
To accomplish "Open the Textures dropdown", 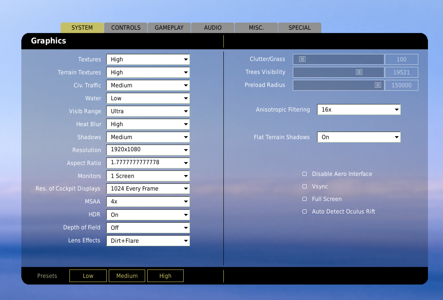I will tap(148, 59).
